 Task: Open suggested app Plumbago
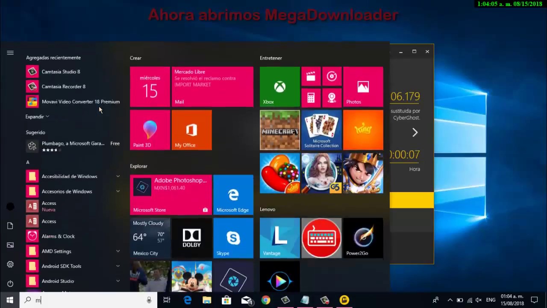click(73, 146)
